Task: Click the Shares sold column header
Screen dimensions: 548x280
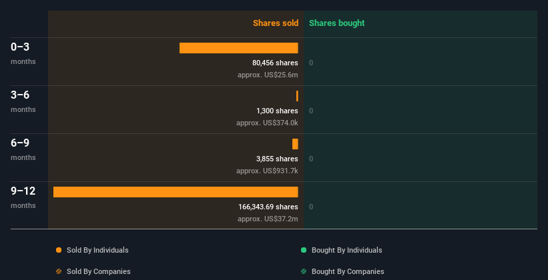Action: pos(276,23)
